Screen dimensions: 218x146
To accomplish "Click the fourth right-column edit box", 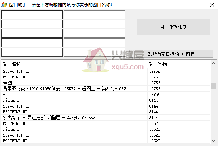I will click(95, 43).
